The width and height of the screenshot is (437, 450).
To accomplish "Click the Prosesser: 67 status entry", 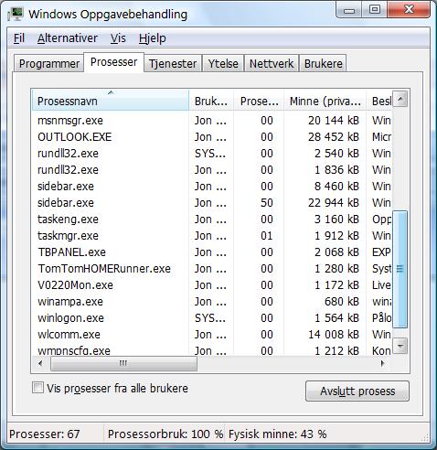I will tap(45, 434).
